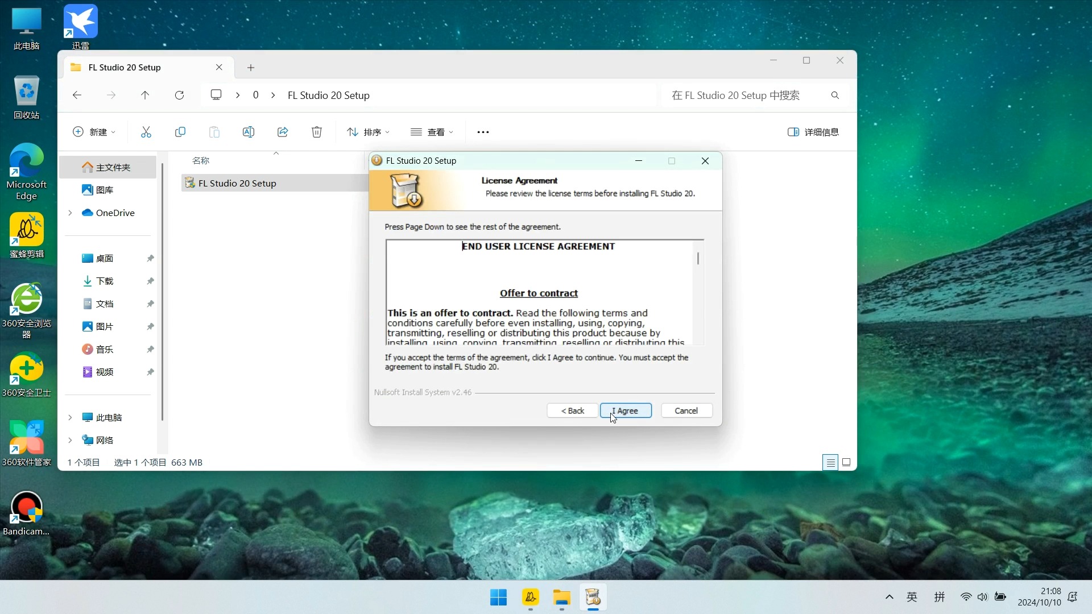
Task: Expand chevron after monitor icon in address bar
Action: pyautogui.click(x=238, y=95)
